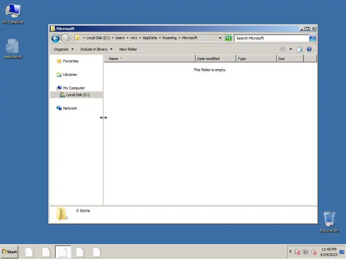Click the My Computer icon in navigation pane
The width and height of the screenshot is (346, 259).
point(59,88)
